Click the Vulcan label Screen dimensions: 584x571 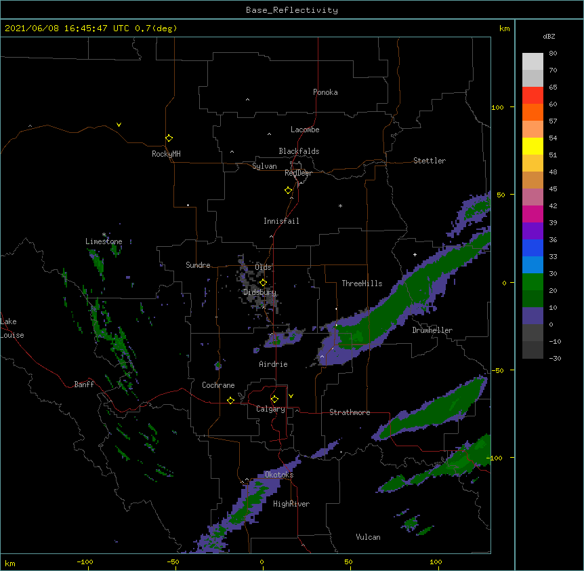pyautogui.click(x=368, y=537)
